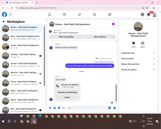Open Timothy 2bed 1bath conversation
This screenshot has width=161, height=129.
click(x=22, y=56)
